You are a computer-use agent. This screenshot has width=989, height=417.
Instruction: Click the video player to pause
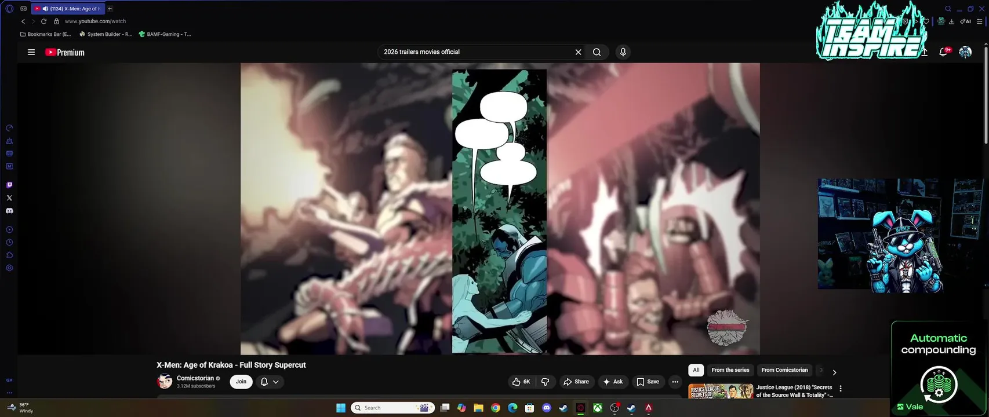click(x=500, y=209)
